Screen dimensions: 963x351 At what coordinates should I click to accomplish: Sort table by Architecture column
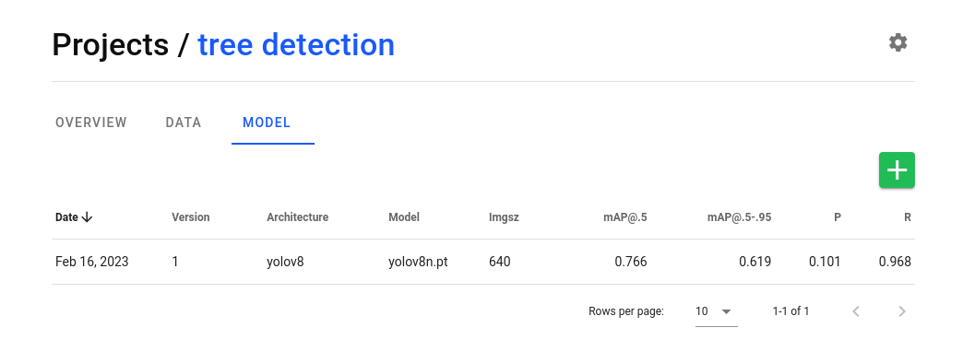(x=297, y=217)
